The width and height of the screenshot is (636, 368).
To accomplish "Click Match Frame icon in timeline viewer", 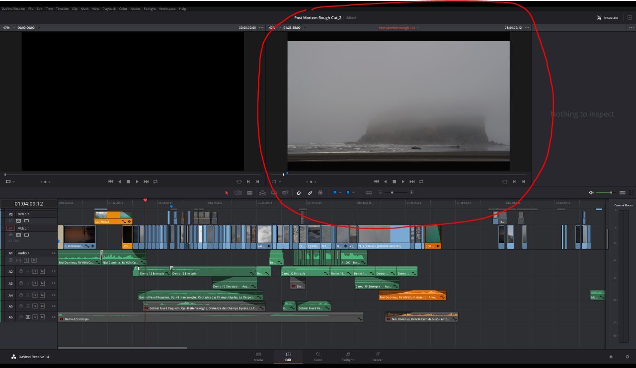I will [505, 182].
